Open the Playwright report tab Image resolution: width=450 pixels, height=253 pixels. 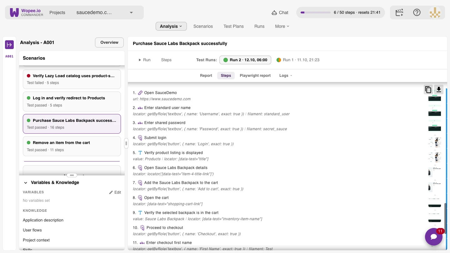coord(255,76)
